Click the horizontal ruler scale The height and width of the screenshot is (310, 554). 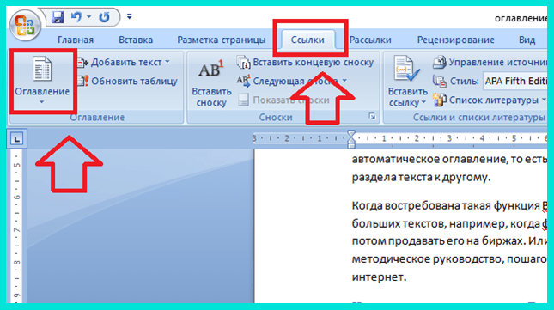(x=400, y=138)
